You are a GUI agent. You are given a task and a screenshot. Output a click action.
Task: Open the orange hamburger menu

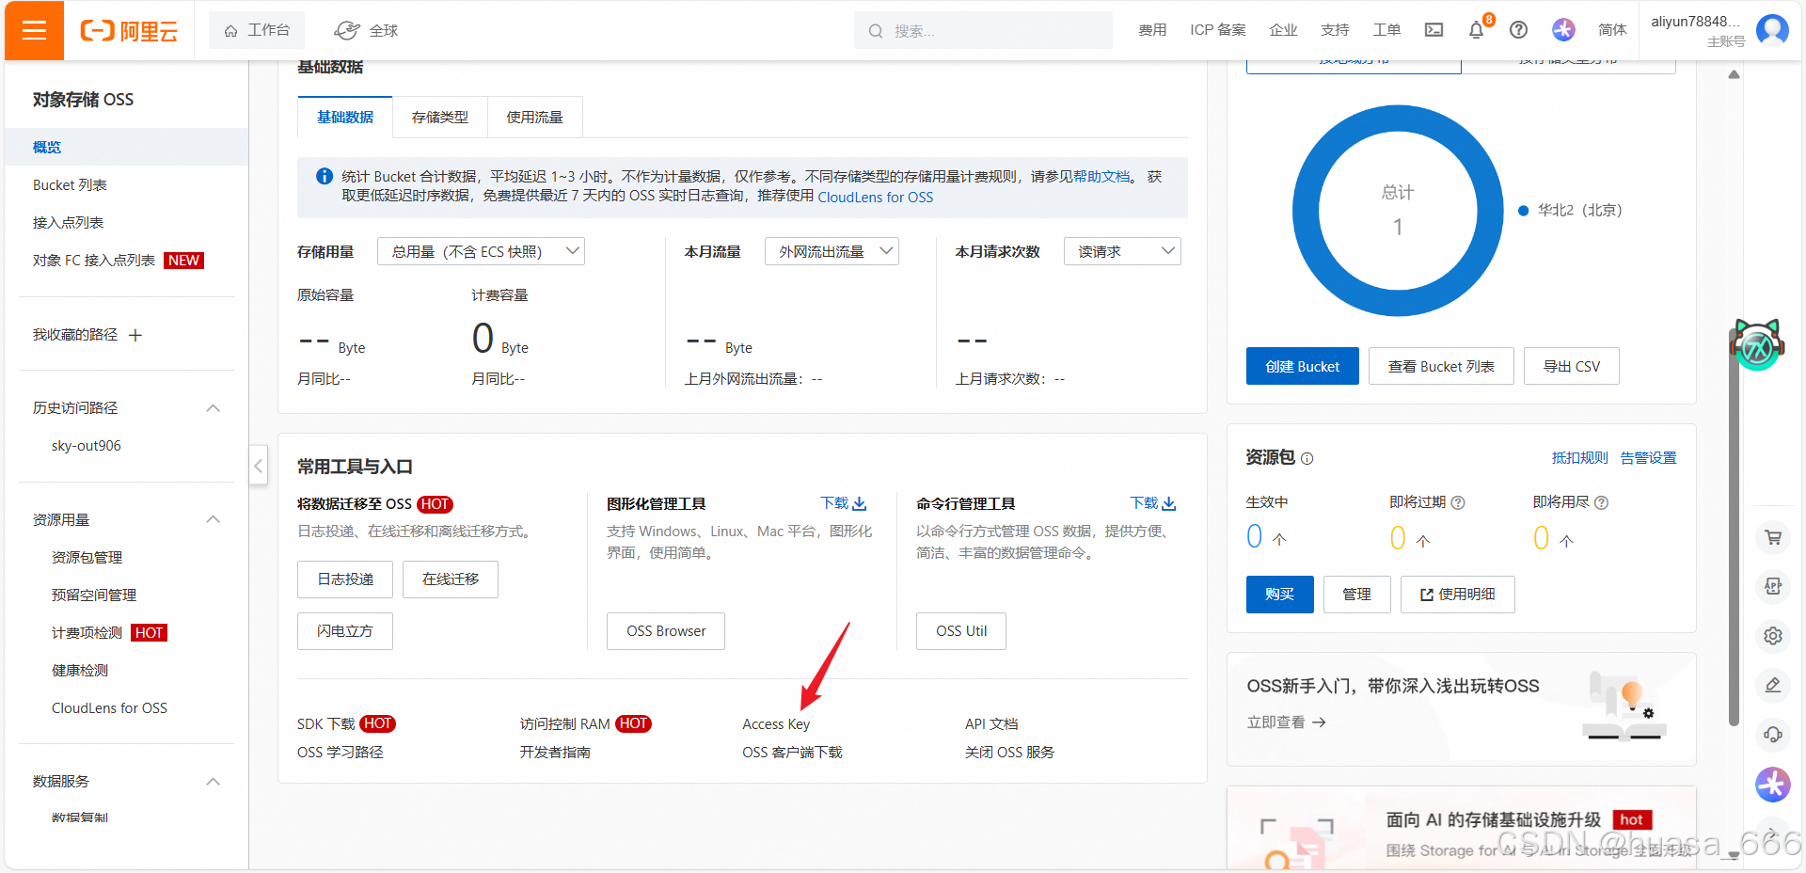click(34, 30)
